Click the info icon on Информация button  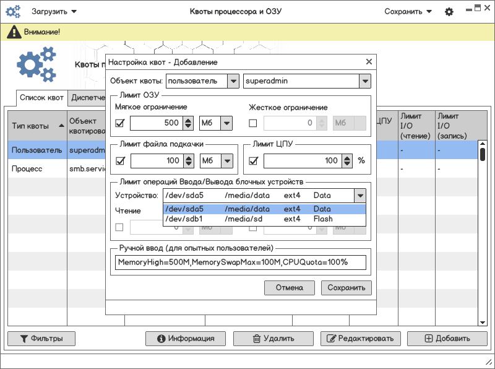coord(161,339)
